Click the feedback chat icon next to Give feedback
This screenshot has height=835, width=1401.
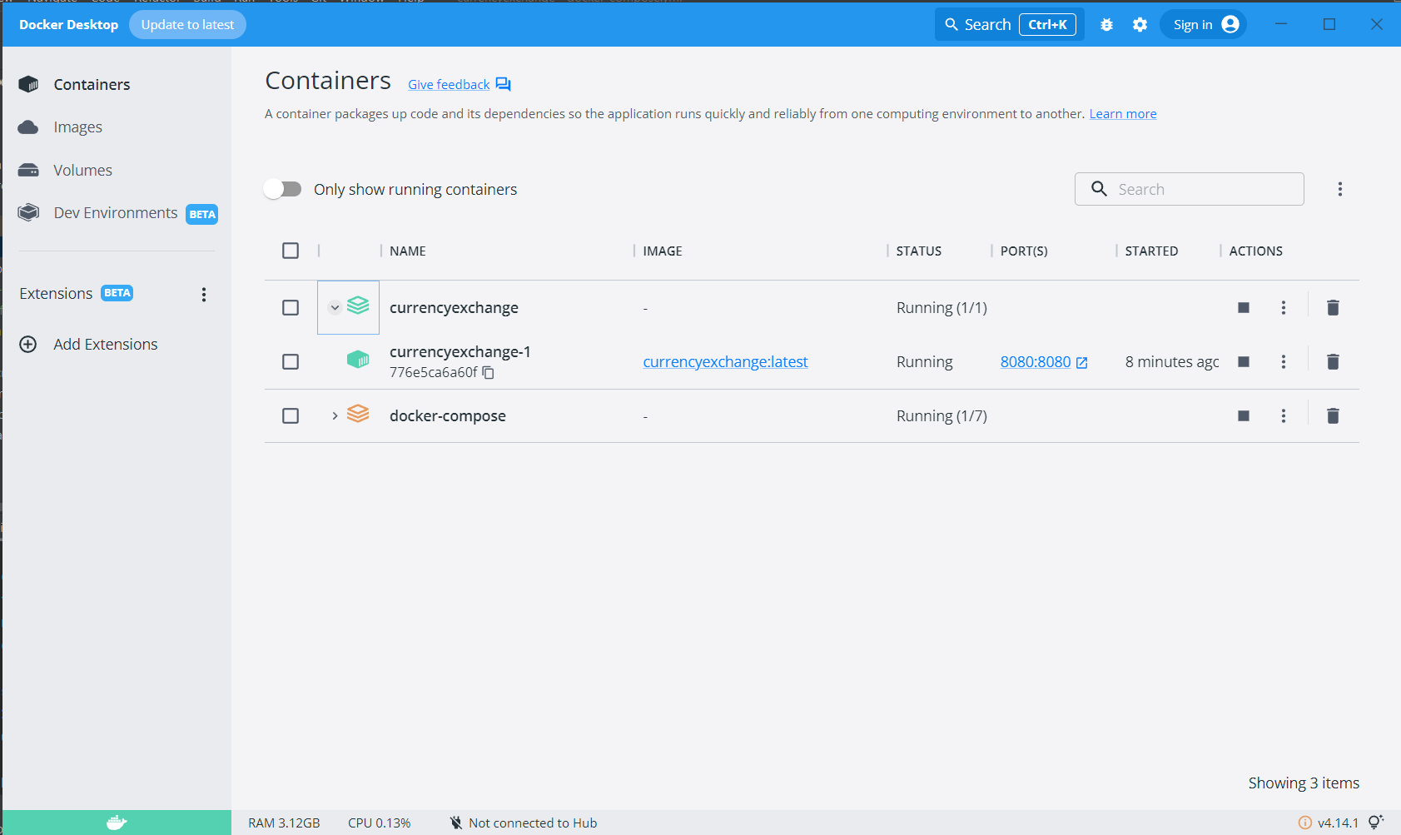tap(503, 85)
